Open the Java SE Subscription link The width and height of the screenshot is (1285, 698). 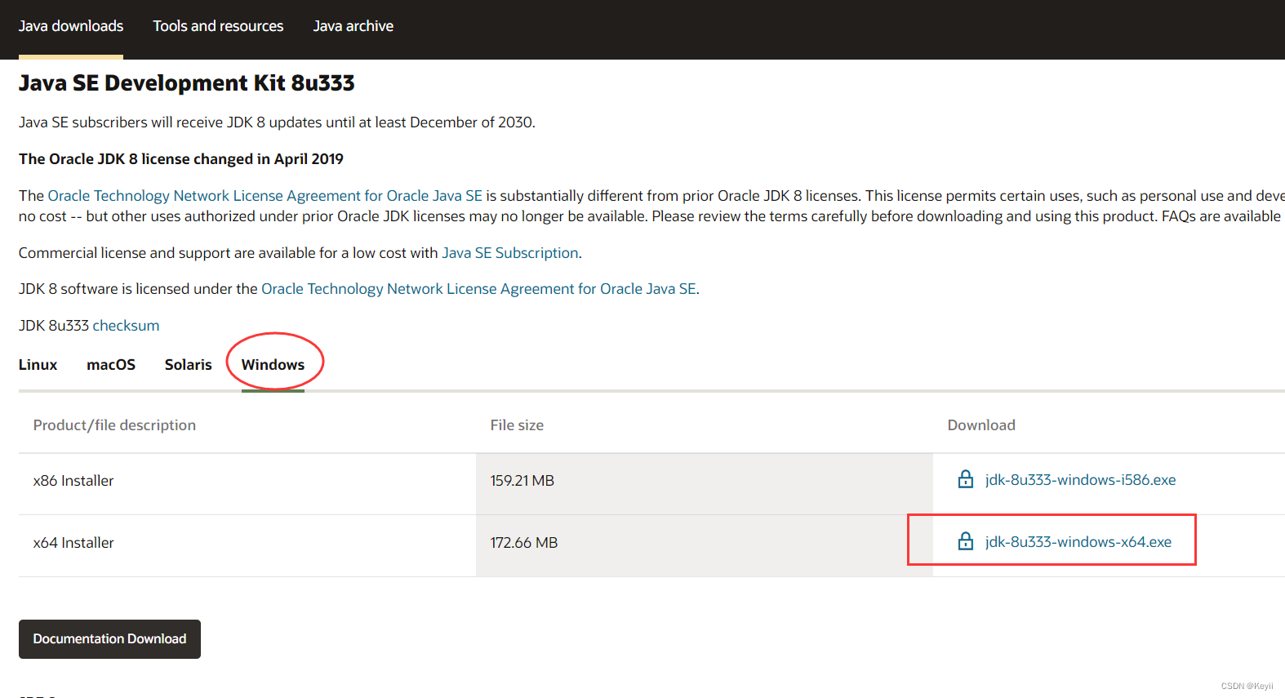coord(510,253)
